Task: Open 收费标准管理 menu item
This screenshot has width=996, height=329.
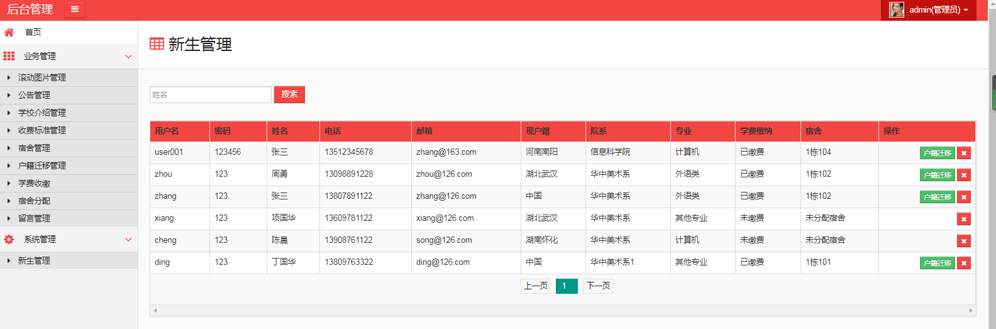Action: click(x=69, y=130)
